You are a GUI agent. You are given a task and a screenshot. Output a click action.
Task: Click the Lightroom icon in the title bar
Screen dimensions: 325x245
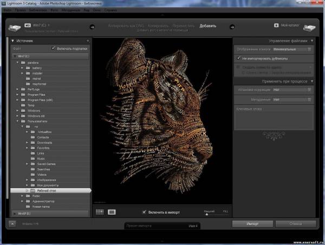click(x=4, y=4)
